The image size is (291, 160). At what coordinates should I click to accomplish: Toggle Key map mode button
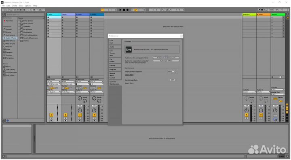(x=266, y=10)
